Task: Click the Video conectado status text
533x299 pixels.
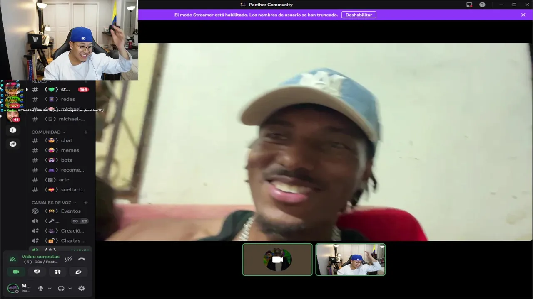Action: 40,257
